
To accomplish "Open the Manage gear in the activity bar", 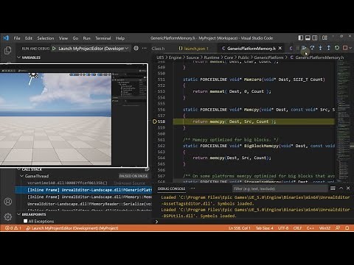I will pos(7,216).
